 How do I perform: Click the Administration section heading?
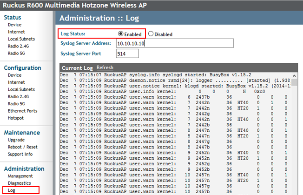tap(24, 169)
